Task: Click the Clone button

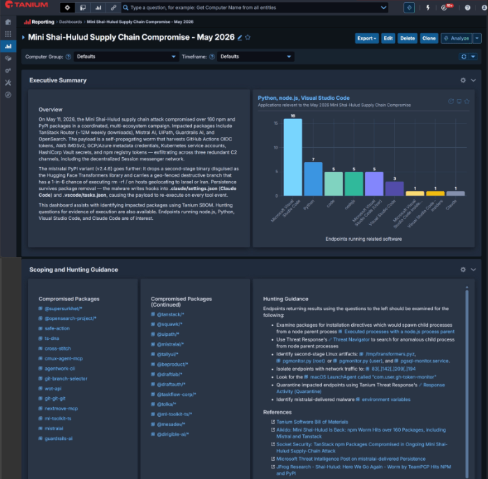Action: click(x=429, y=38)
